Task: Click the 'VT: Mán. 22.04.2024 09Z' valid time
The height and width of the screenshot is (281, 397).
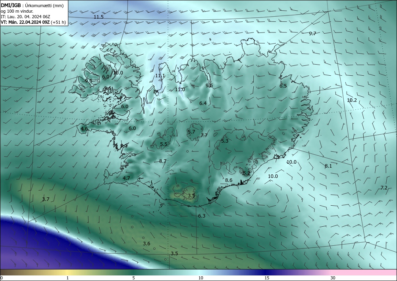Action: pyautogui.click(x=25, y=22)
